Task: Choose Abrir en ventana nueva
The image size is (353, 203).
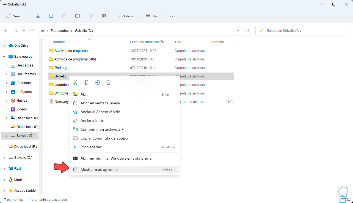Action: click(125, 103)
